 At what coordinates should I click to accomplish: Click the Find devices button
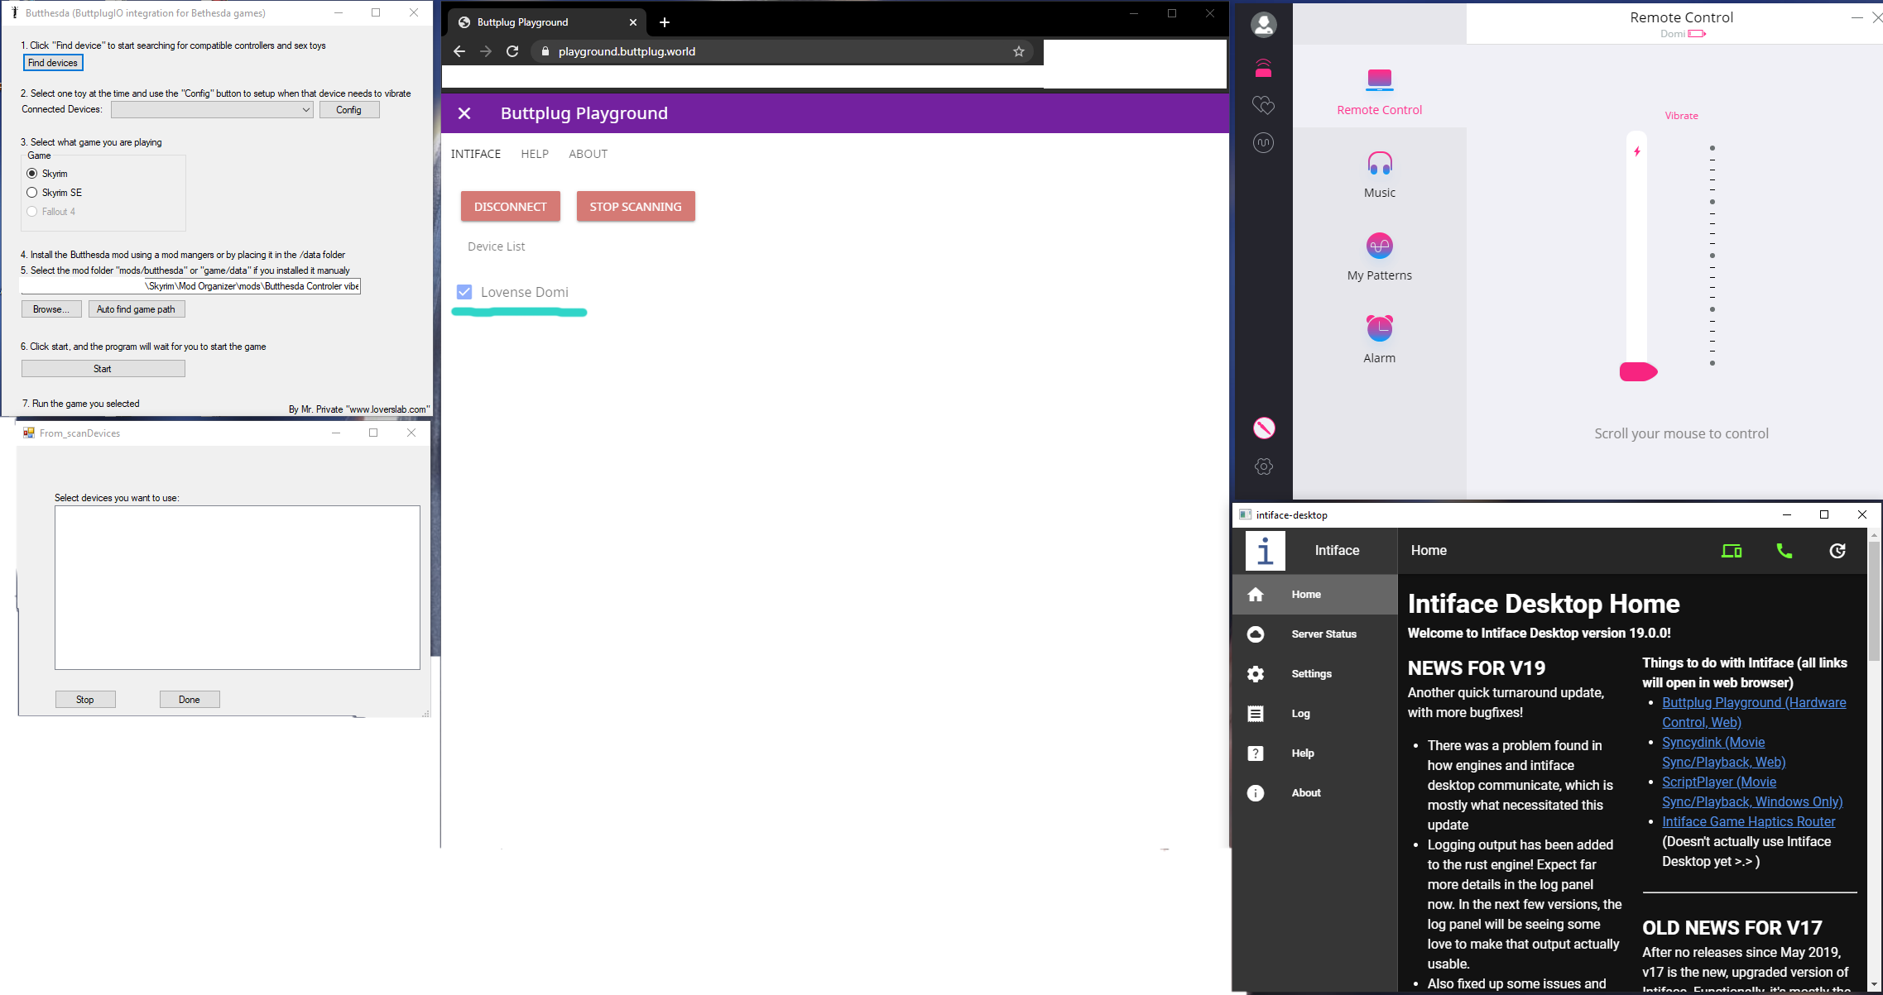pos(53,63)
